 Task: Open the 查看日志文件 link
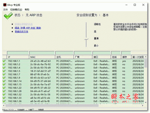[x=21, y=32]
